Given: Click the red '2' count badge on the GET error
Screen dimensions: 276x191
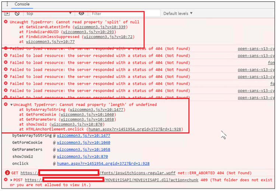Looking at the screenshot, I should tap(7, 173).
